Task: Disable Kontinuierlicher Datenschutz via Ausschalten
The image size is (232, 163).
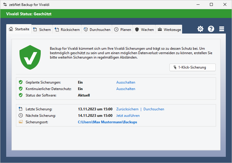Action: click(x=125, y=89)
